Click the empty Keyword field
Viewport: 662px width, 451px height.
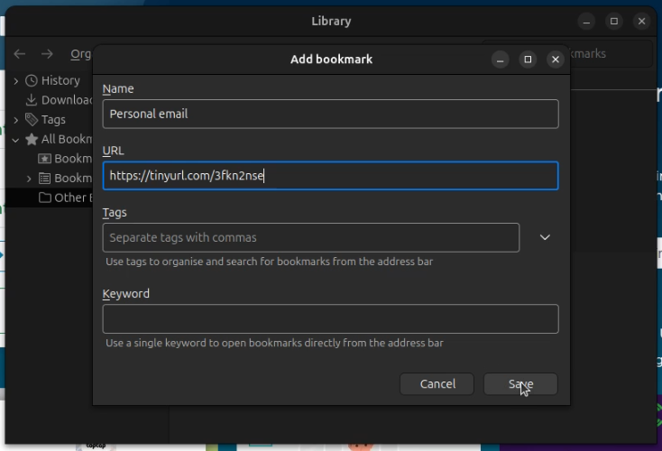pyautogui.click(x=331, y=318)
